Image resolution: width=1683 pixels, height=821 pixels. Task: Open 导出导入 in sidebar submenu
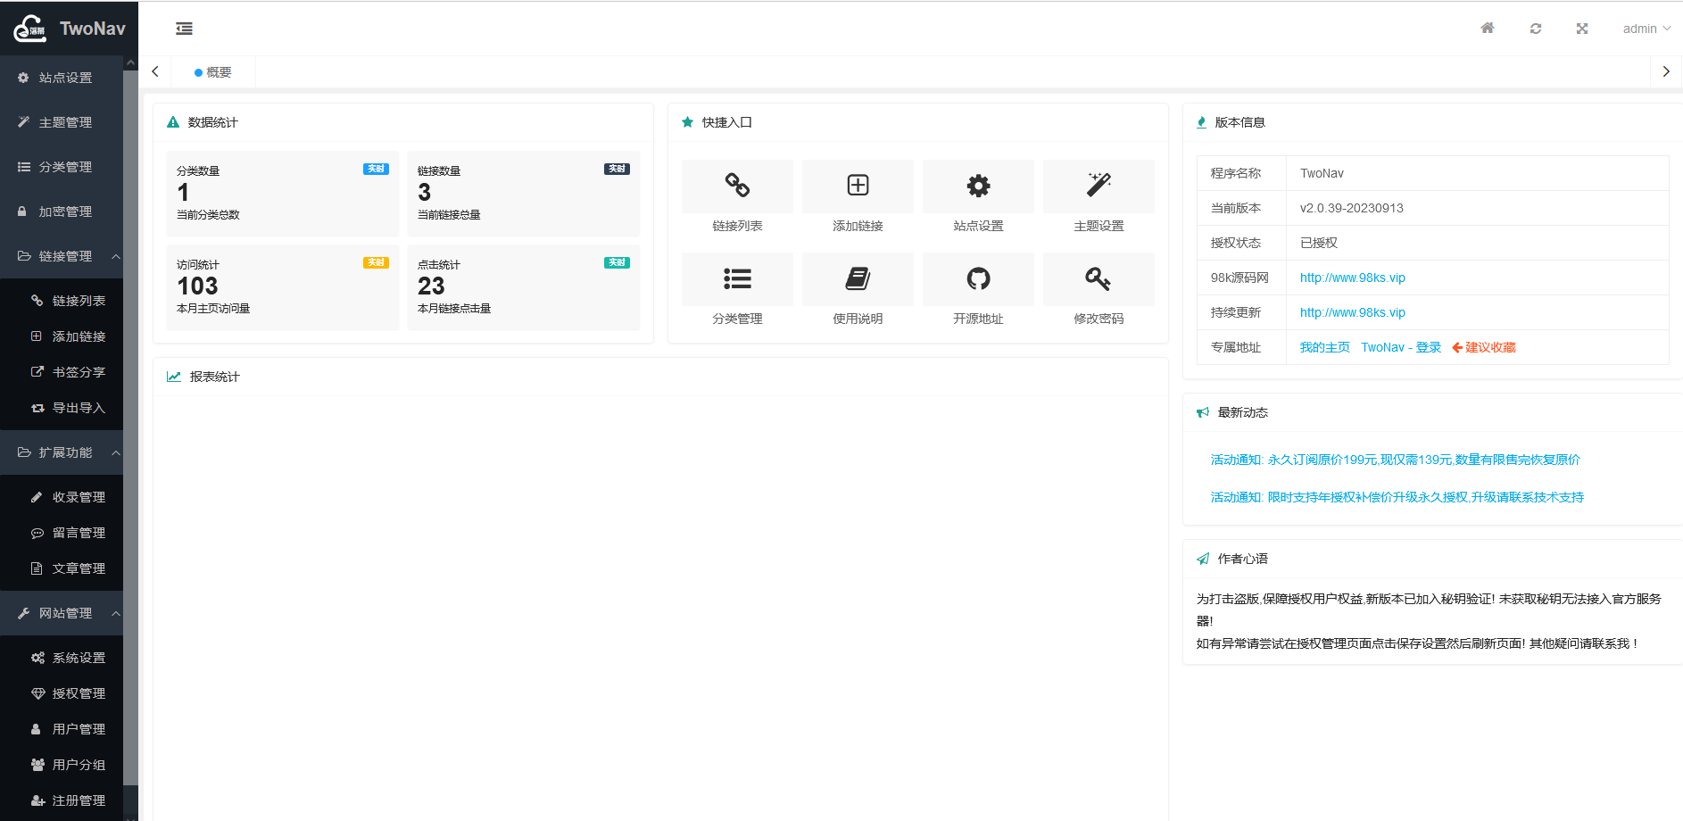(x=62, y=408)
